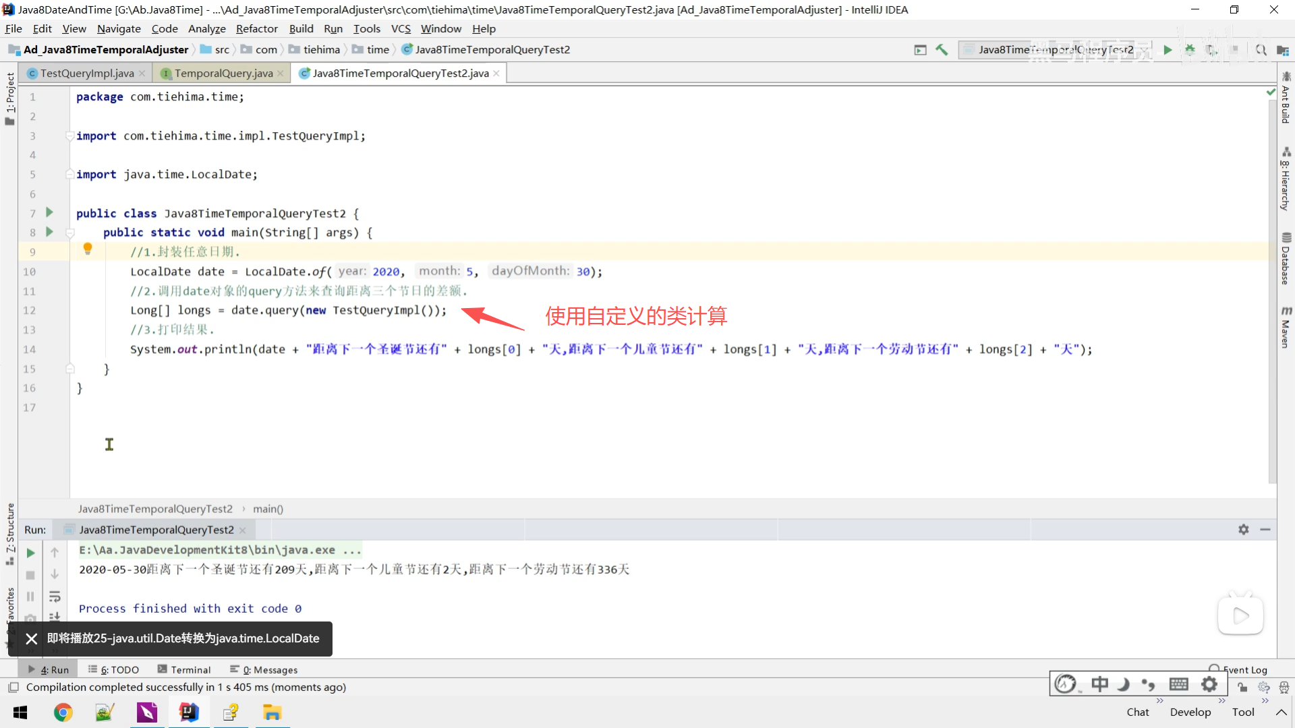Collapse the import fold on line 3
This screenshot has width=1295, height=728.
[x=69, y=136]
